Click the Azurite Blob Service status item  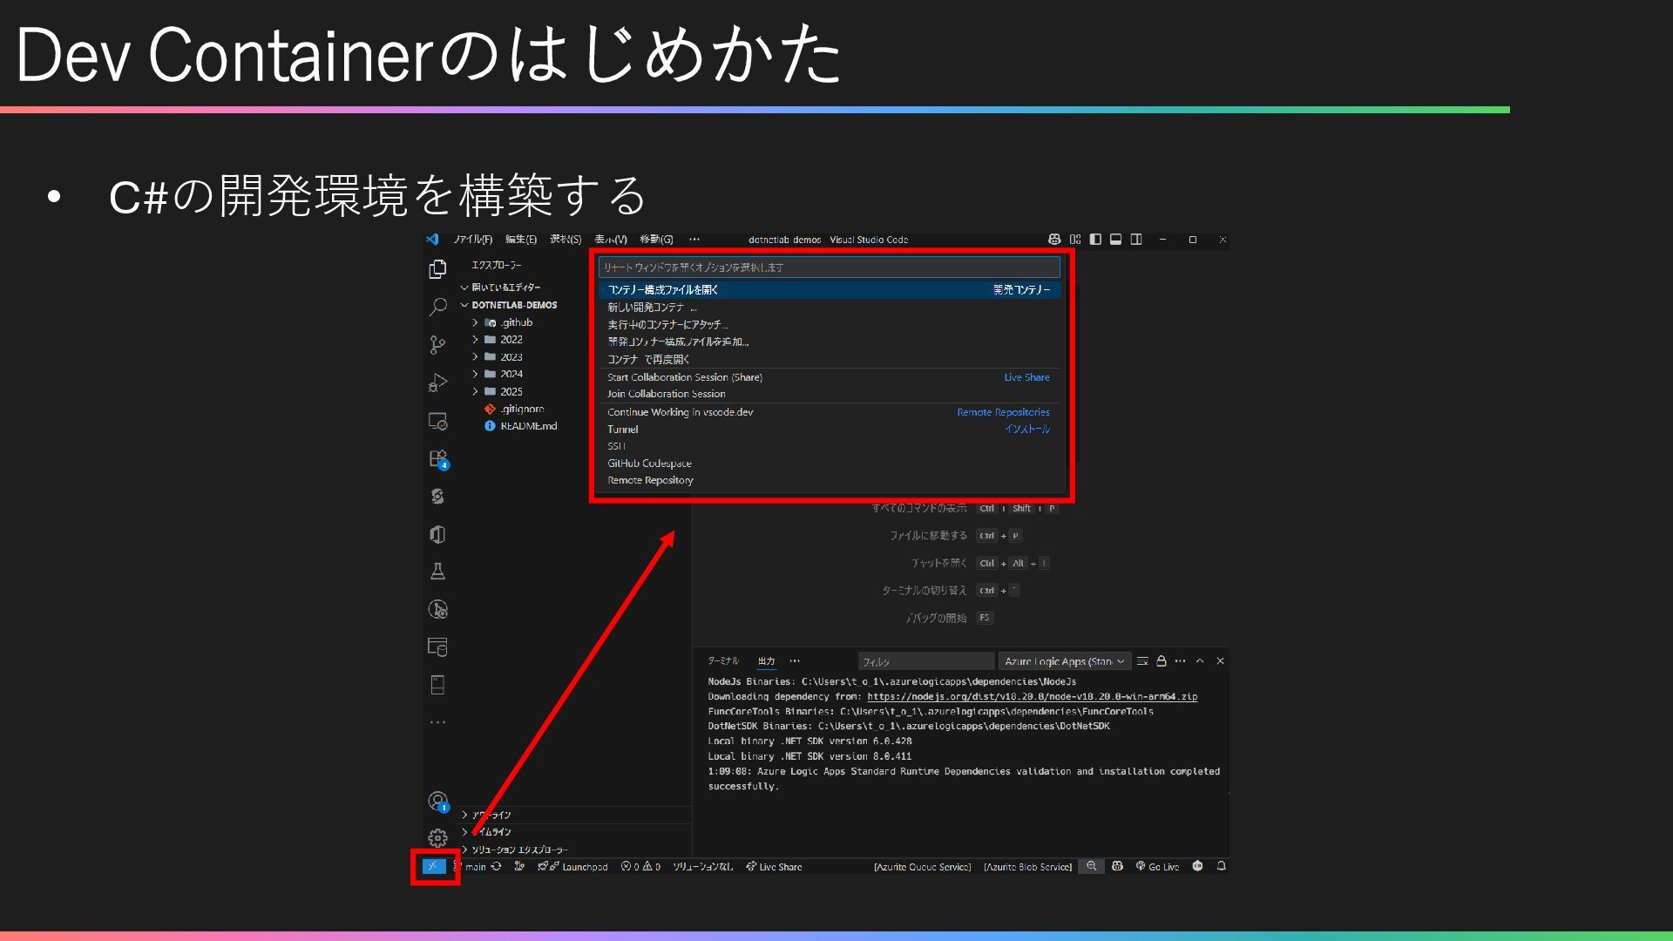pyautogui.click(x=1027, y=867)
